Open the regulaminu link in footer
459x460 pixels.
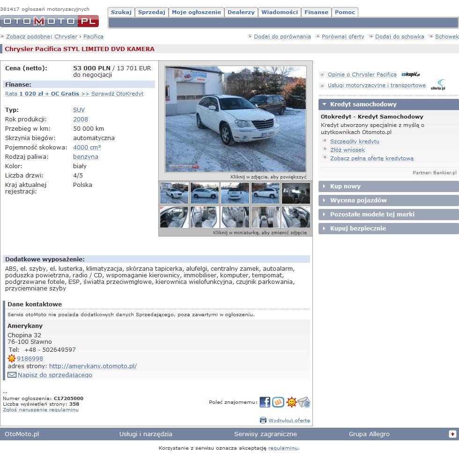283,448
